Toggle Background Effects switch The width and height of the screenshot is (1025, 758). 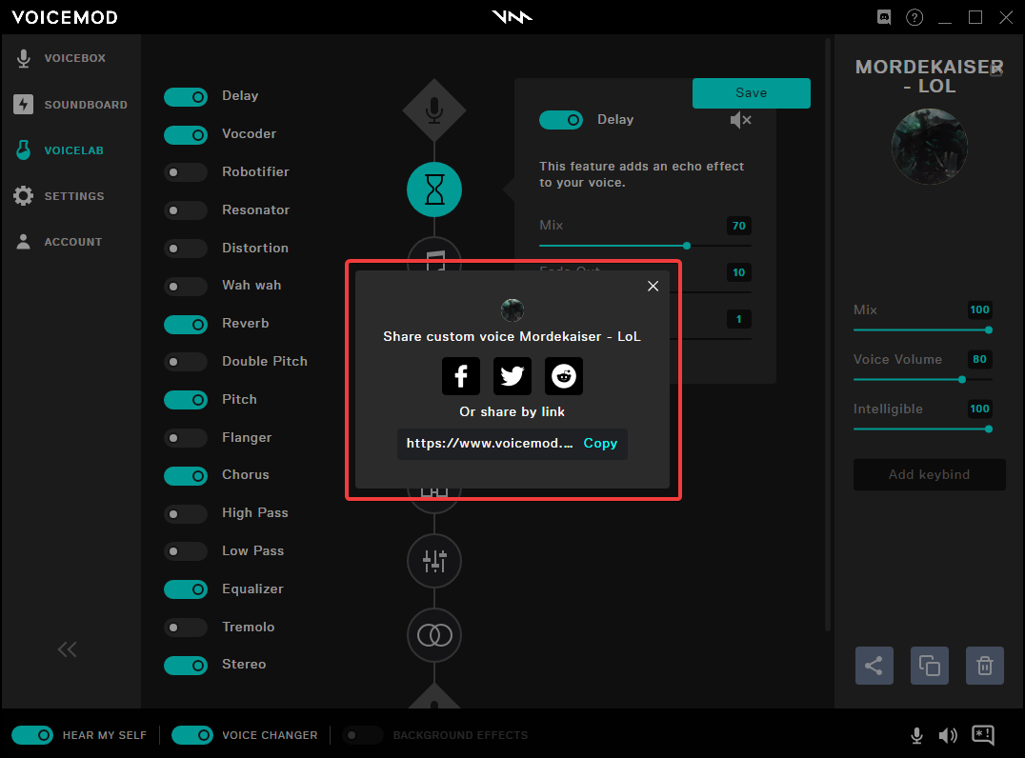pyautogui.click(x=362, y=735)
